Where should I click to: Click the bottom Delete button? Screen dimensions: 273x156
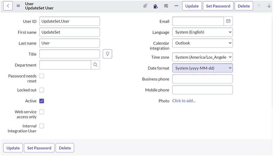(x=65, y=148)
